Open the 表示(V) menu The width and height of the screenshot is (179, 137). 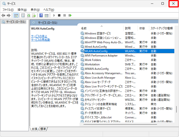click(35, 10)
